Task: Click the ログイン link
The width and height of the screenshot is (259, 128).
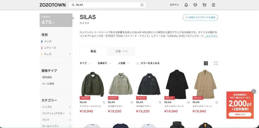Action: (175, 5)
